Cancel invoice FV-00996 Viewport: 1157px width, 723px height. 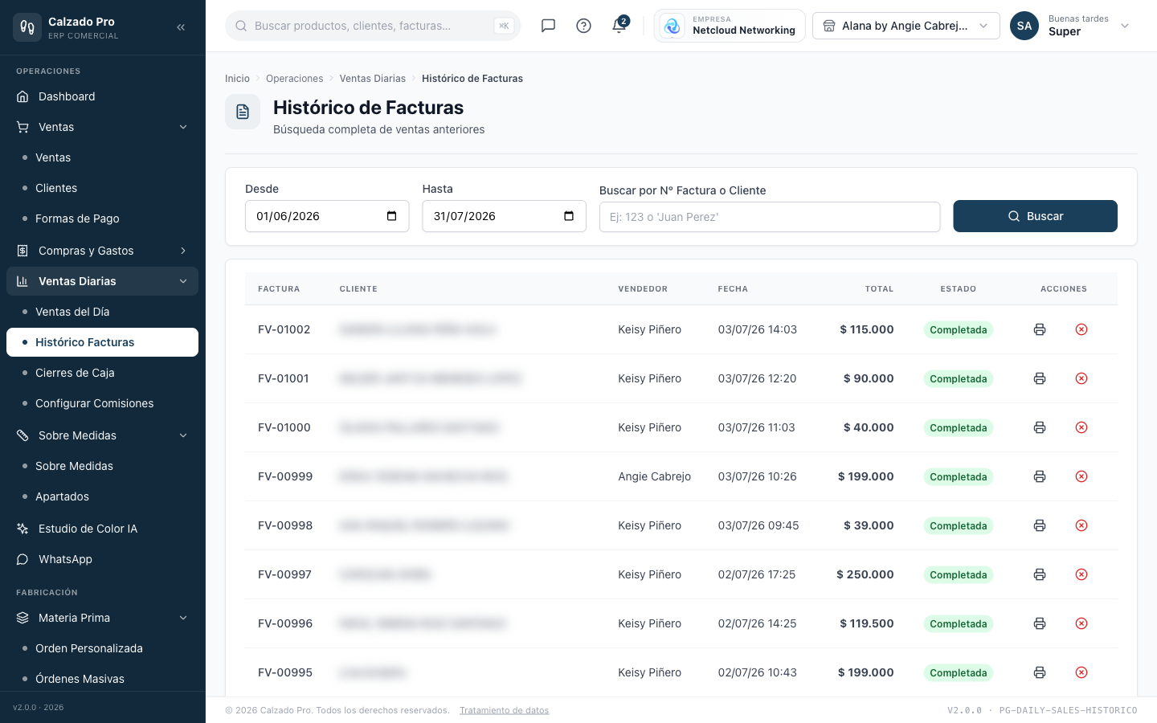pyautogui.click(x=1081, y=623)
